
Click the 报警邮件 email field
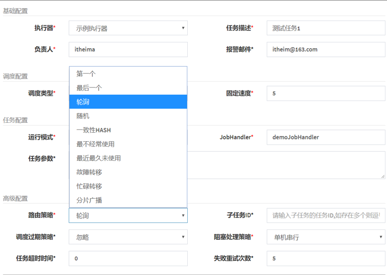coord(326,50)
